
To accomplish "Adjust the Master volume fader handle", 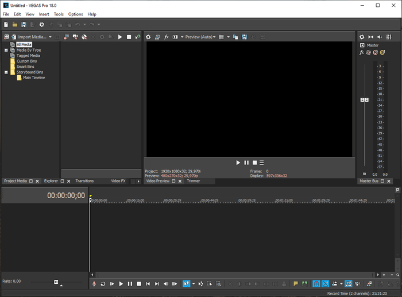I will [365, 100].
